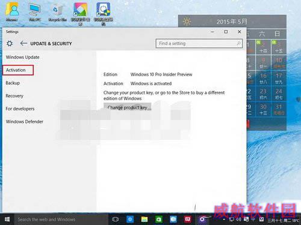
Task: Click the search magnifier in Find a setting
Action: 238,43
